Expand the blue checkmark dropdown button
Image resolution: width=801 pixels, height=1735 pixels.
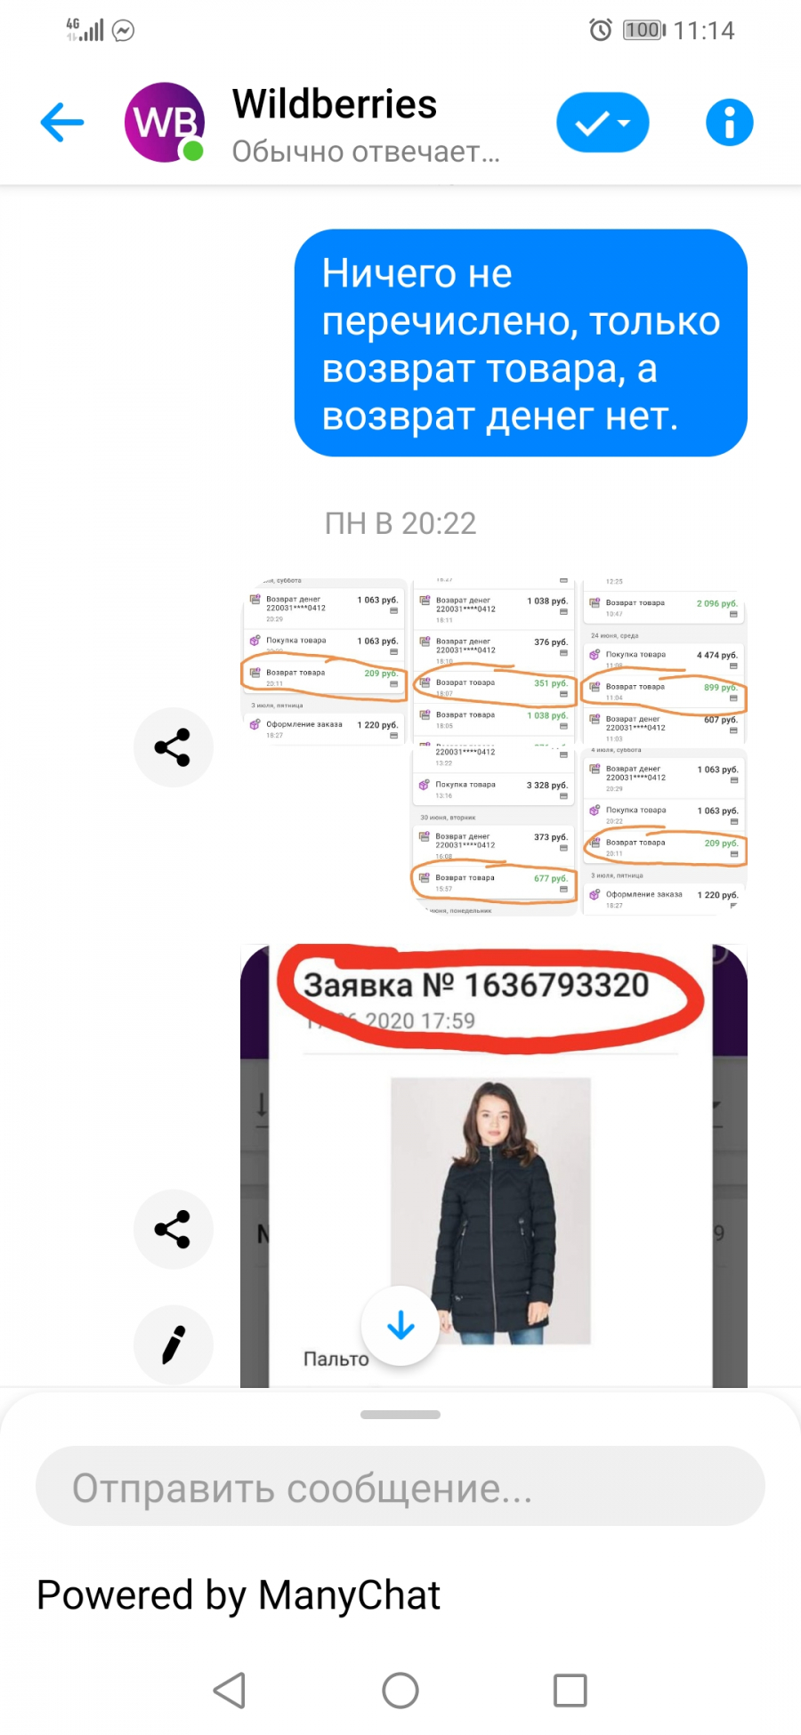[603, 122]
